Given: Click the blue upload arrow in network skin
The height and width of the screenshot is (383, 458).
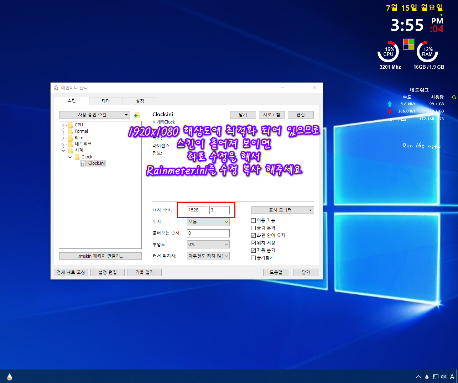Looking at the screenshot, I should click(x=389, y=104).
